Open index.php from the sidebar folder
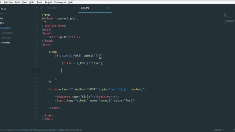Viewport: 235px width, 132px height. (x=6, y=38)
